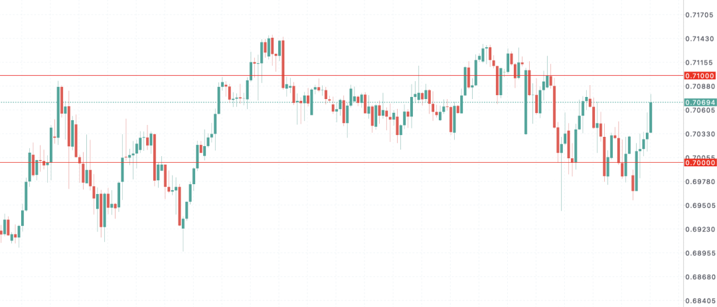
Task: Click the 0.71000 red price tag
Action: point(699,76)
